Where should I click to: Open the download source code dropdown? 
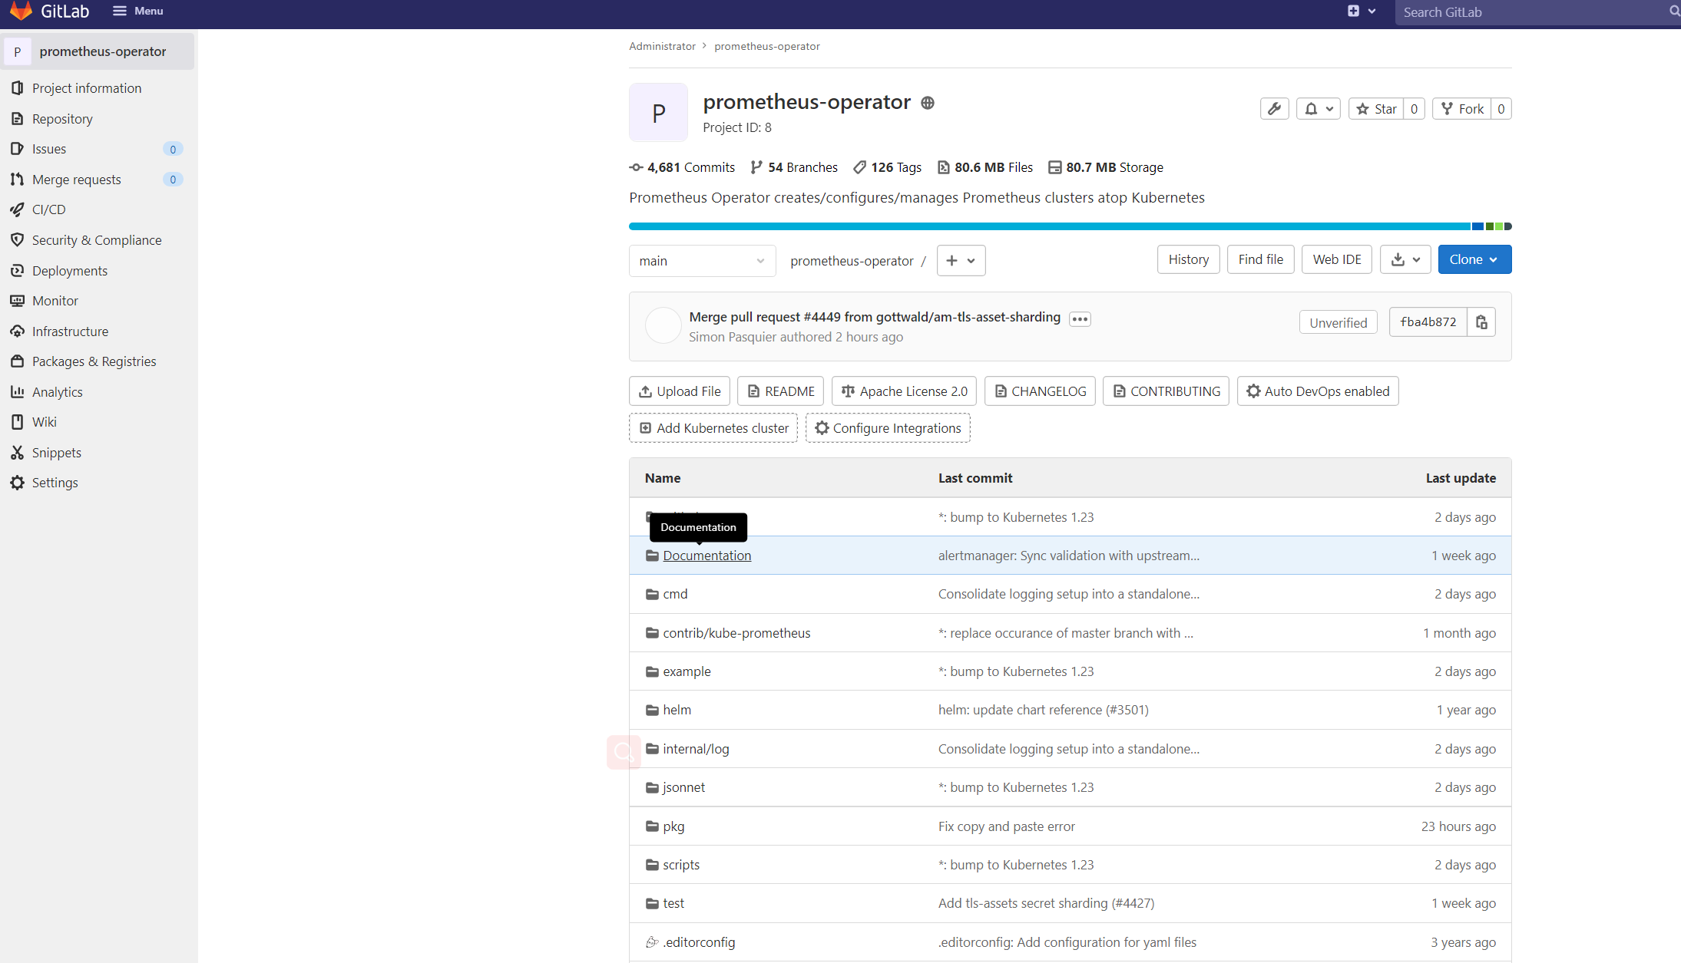pyautogui.click(x=1405, y=259)
